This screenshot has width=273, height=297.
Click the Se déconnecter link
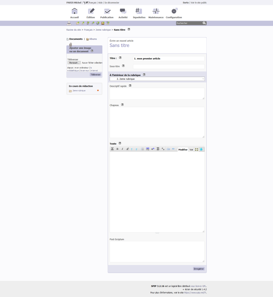click(x=112, y=3)
